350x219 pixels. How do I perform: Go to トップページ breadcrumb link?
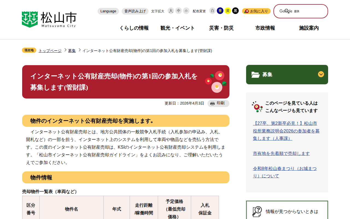point(50,51)
